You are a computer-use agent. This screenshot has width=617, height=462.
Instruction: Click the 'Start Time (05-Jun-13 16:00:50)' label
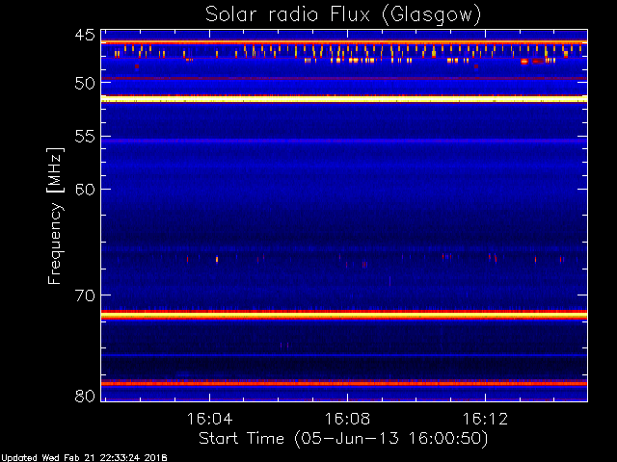point(343,439)
